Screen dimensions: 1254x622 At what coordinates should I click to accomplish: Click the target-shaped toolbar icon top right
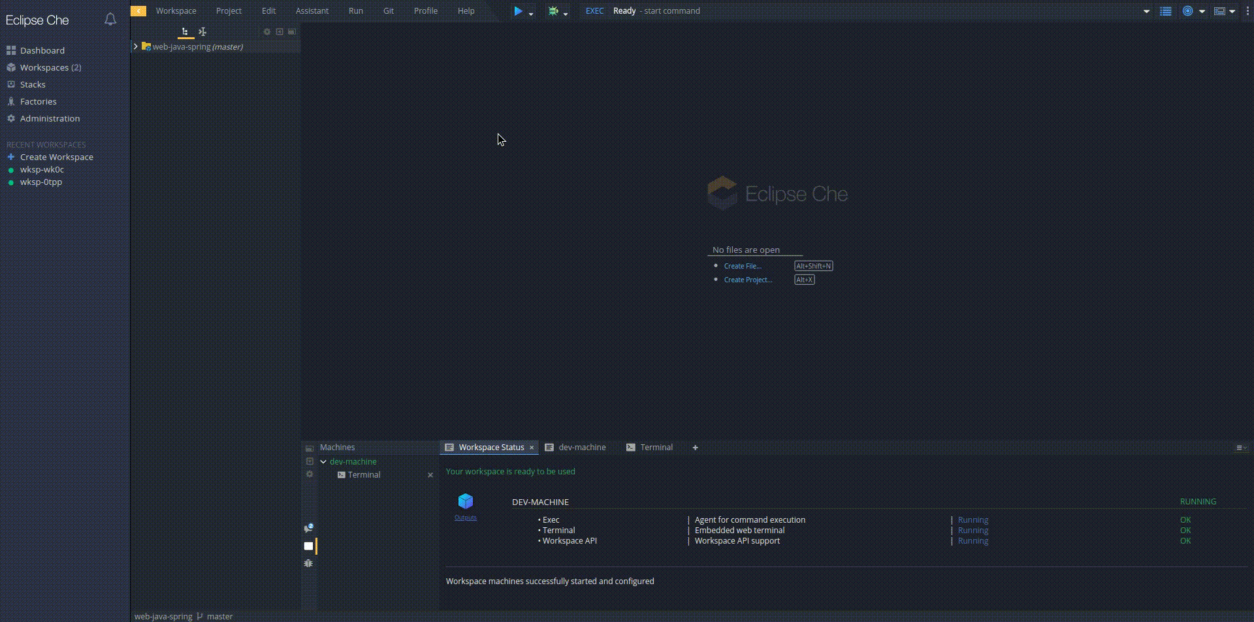tap(1189, 11)
